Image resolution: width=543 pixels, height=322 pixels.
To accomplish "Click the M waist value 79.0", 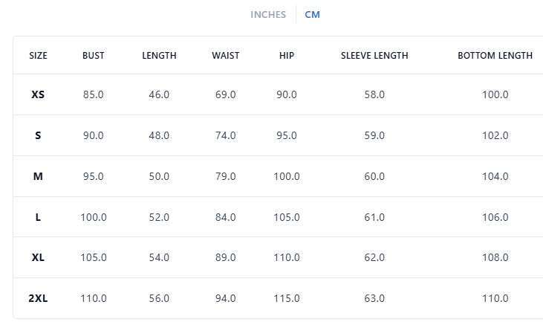I will pyautogui.click(x=226, y=177).
